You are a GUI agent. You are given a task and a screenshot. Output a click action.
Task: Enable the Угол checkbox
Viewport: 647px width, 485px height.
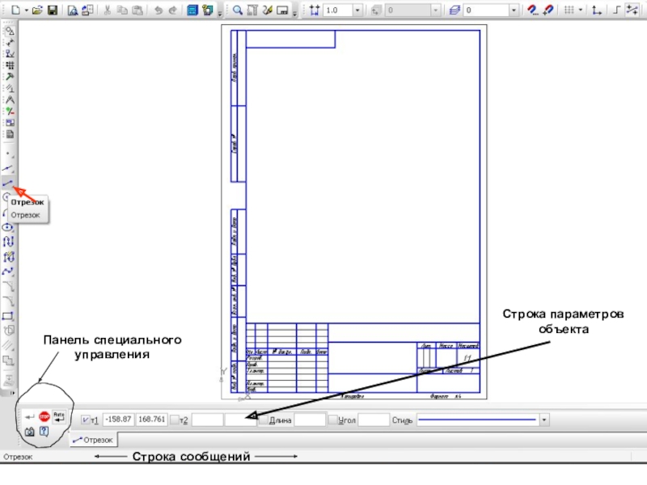pyautogui.click(x=332, y=420)
